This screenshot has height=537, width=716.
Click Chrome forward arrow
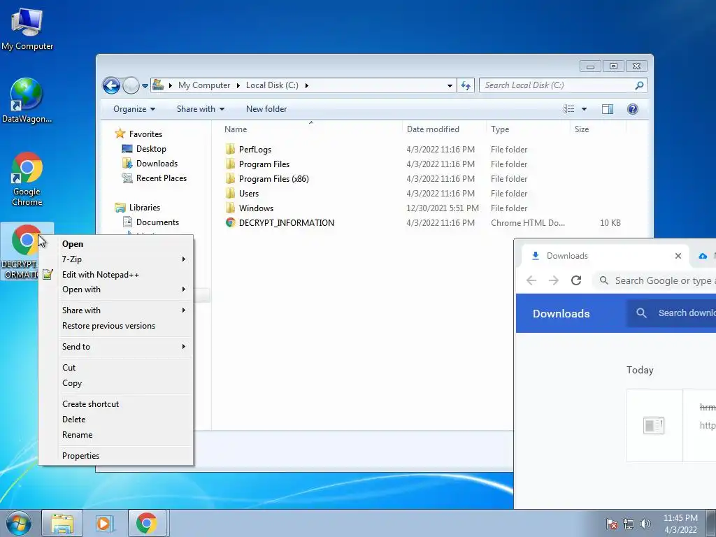pos(554,280)
